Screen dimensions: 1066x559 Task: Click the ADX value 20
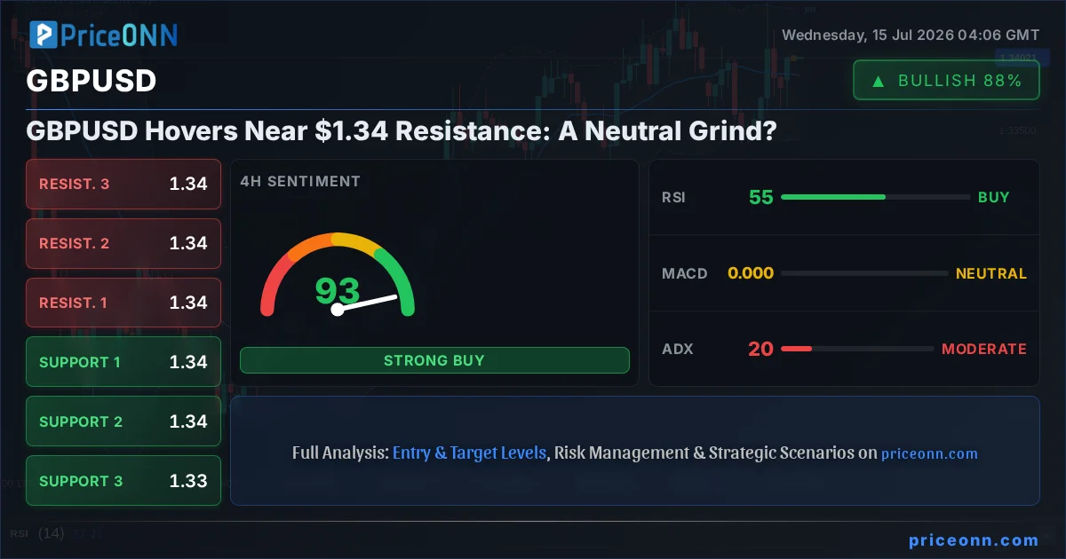point(760,349)
